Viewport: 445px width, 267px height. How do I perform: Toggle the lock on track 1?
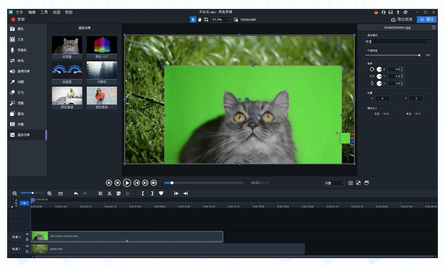pos(27,252)
